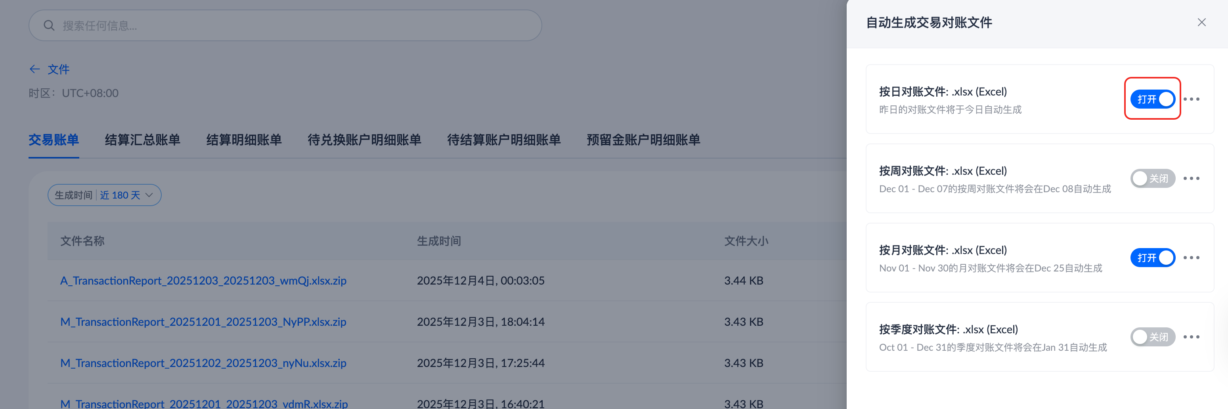Disable the 按日对账文件 toggle
Image resolution: width=1228 pixels, height=409 pixels.
tap(1152, 99)
